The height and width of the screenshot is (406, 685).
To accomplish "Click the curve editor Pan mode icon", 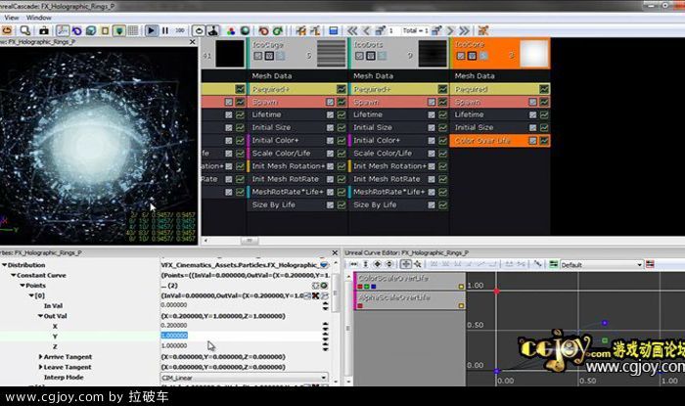I will pyautogui.click(x=406, y=264).
